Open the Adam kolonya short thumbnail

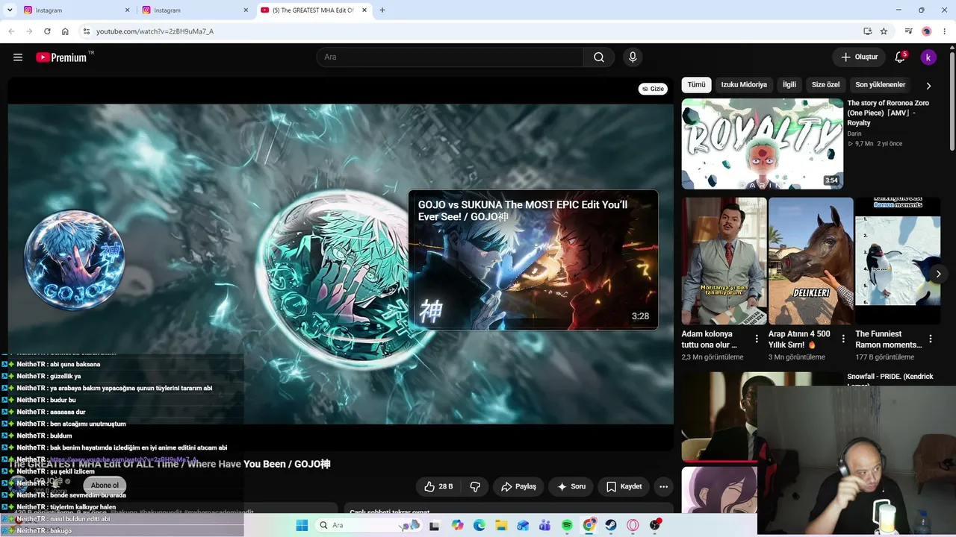[x=724, y=261]
